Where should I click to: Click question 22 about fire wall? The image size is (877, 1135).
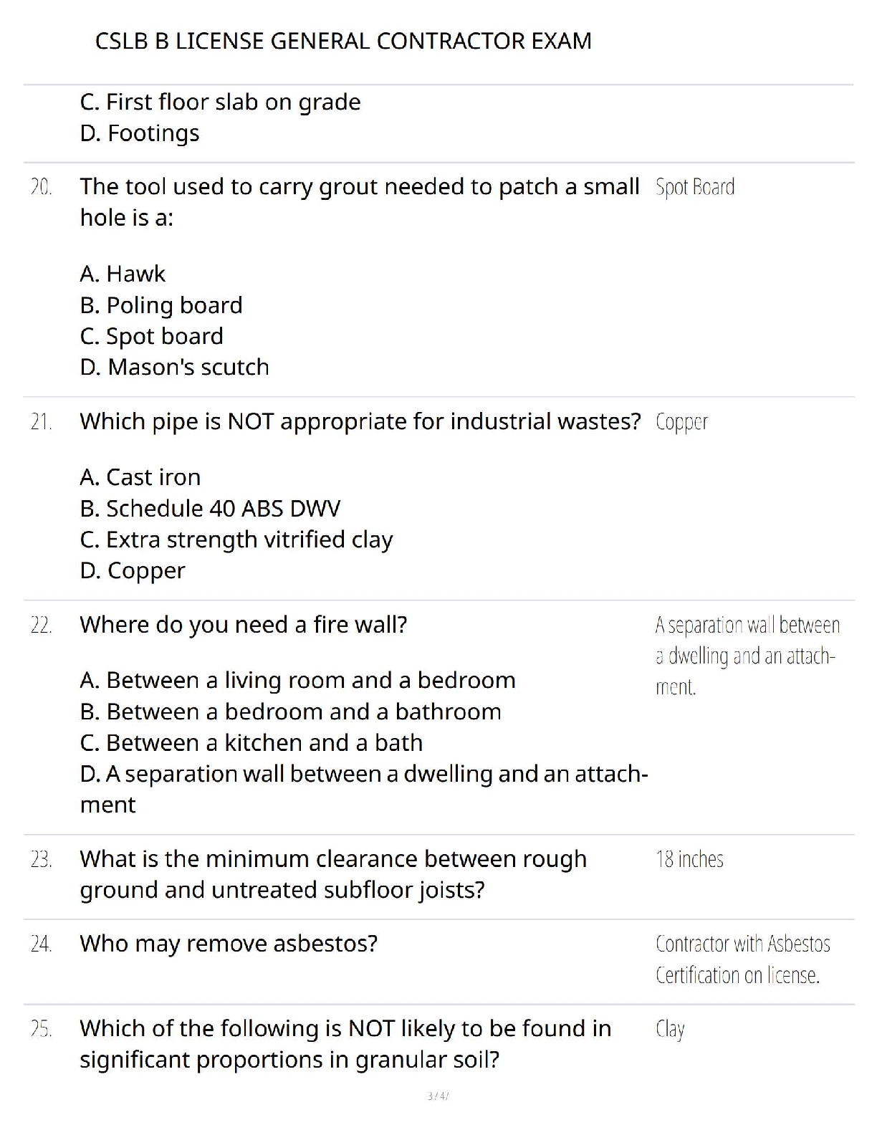244,625
